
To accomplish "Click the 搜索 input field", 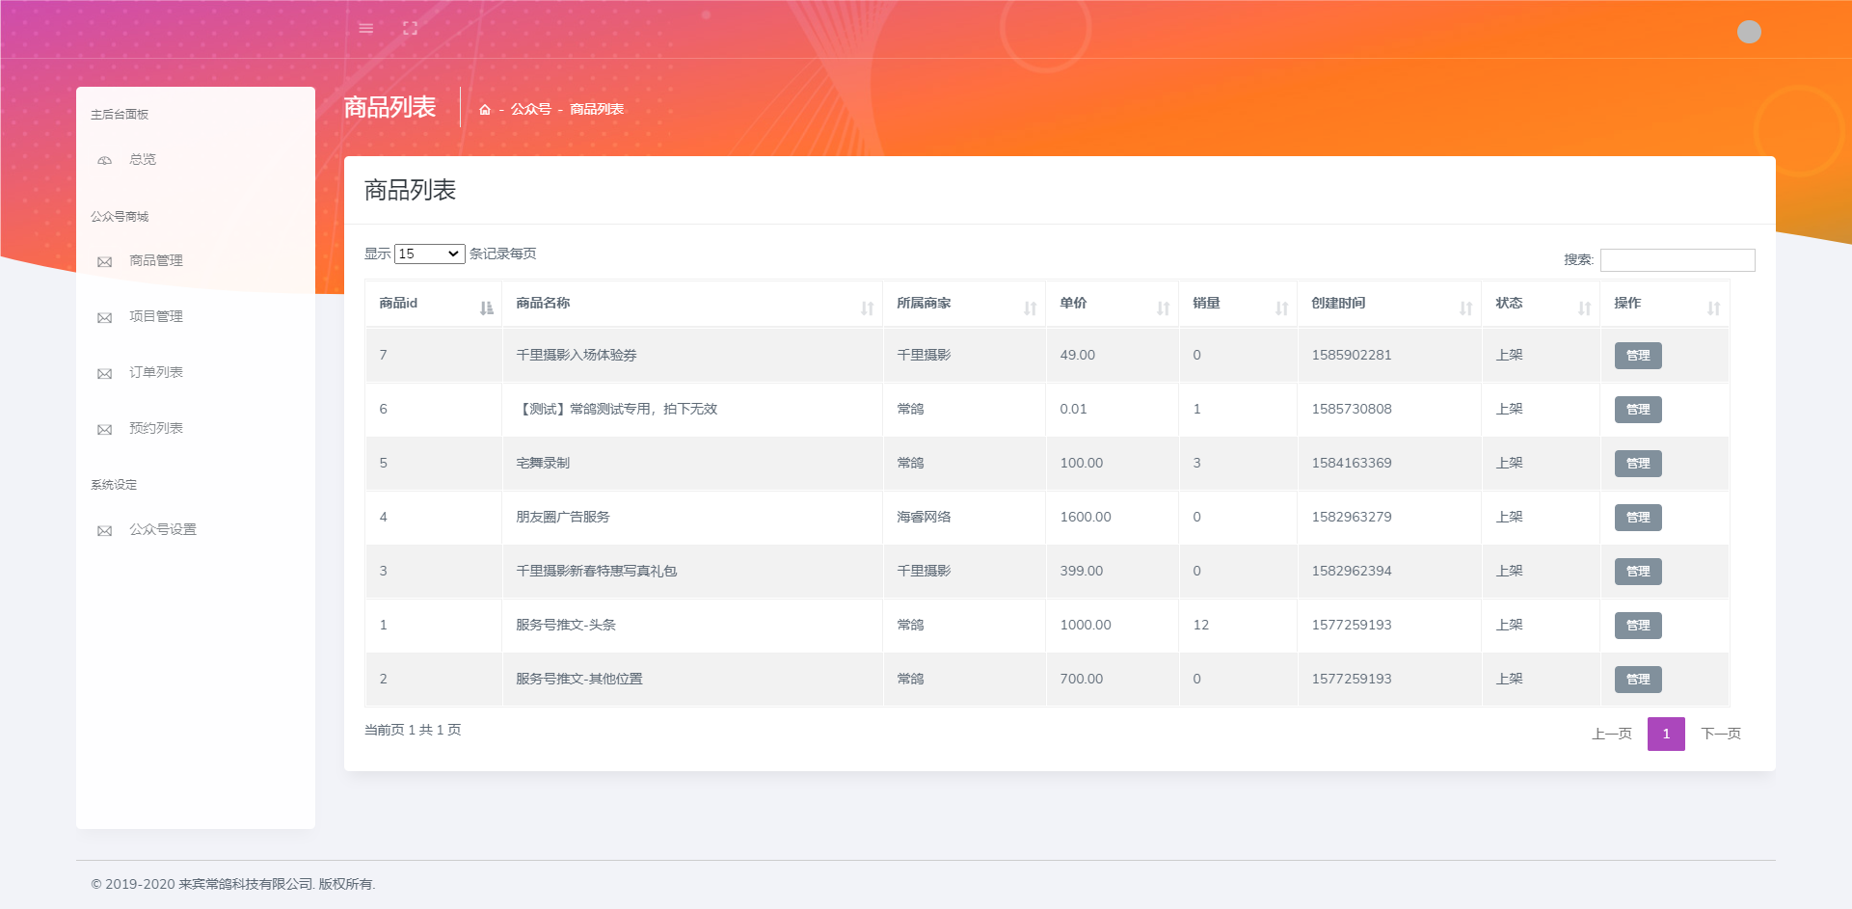I will (x=1677, y=260).
